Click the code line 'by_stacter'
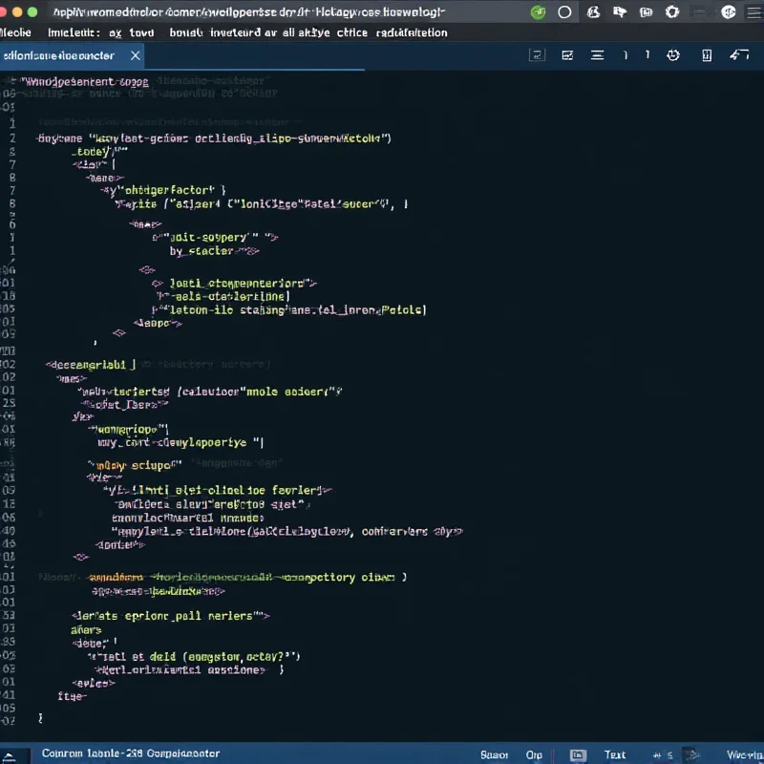 pyautogui.click(x=214, y=251)
